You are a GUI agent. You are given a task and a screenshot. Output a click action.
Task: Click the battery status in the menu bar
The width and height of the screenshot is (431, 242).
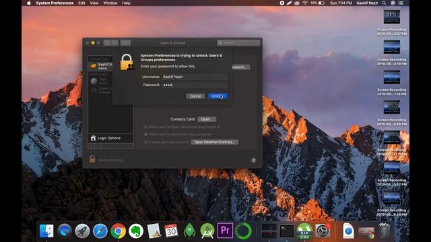(x=318, y=3)
